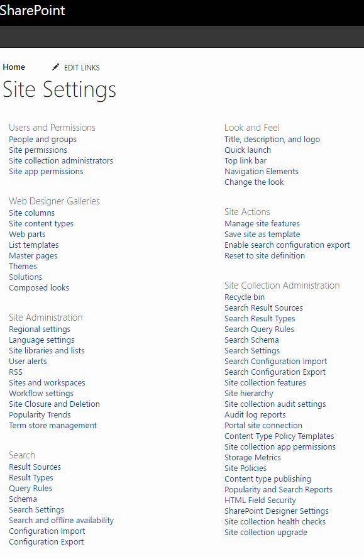Viewport: 364px width, 559px height.
Task: Select Term store management
Action: (x=53, y=425)
